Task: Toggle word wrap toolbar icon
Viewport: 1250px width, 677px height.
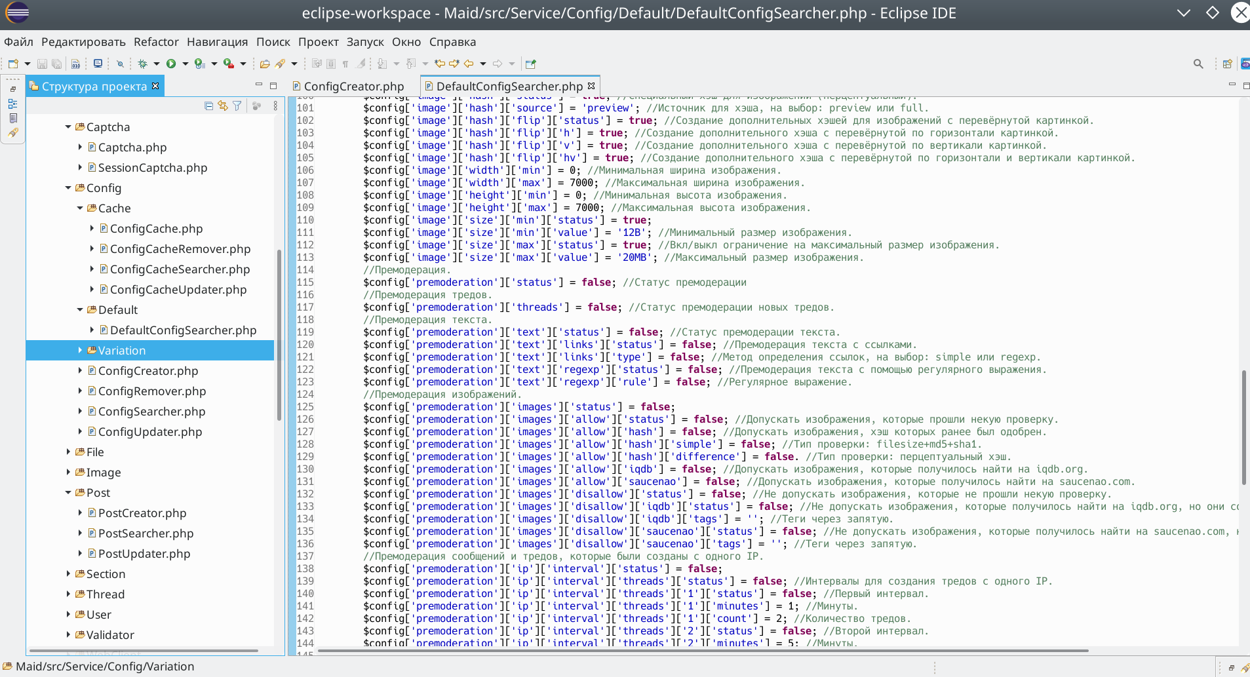Action: [x=317, y=64]
